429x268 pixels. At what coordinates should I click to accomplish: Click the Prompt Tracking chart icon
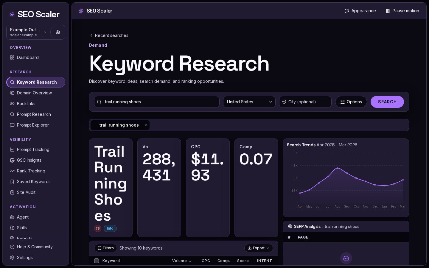pos(12,149)
